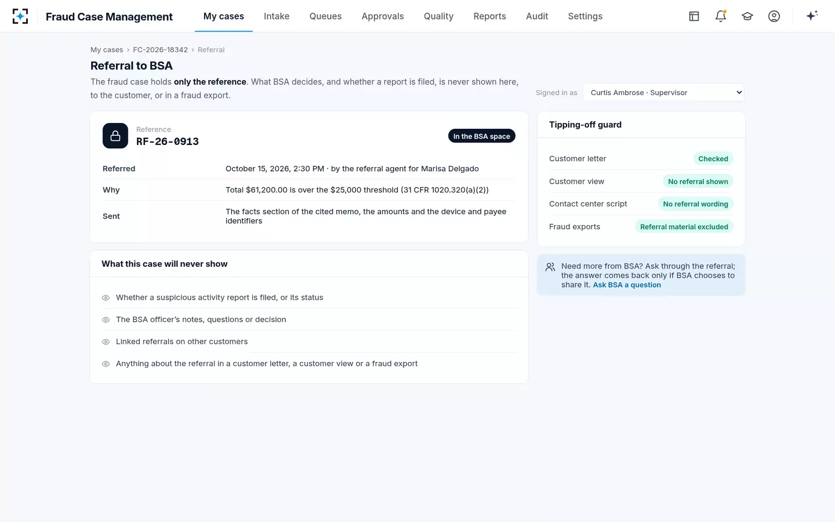Viewport: 835px width, 522px height.
Task: Launch the AI sparkle assistant icon
Action: tap(812, 16)
